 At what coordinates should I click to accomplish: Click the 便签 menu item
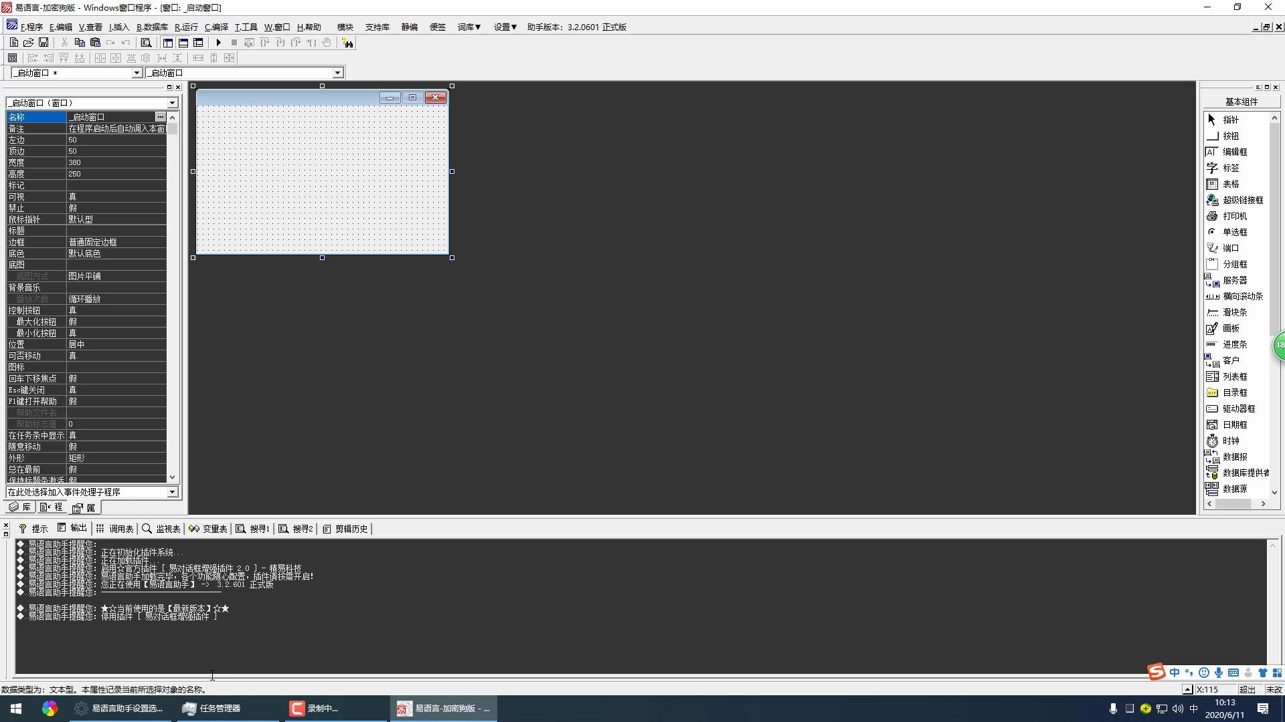[x=438, y=27]
